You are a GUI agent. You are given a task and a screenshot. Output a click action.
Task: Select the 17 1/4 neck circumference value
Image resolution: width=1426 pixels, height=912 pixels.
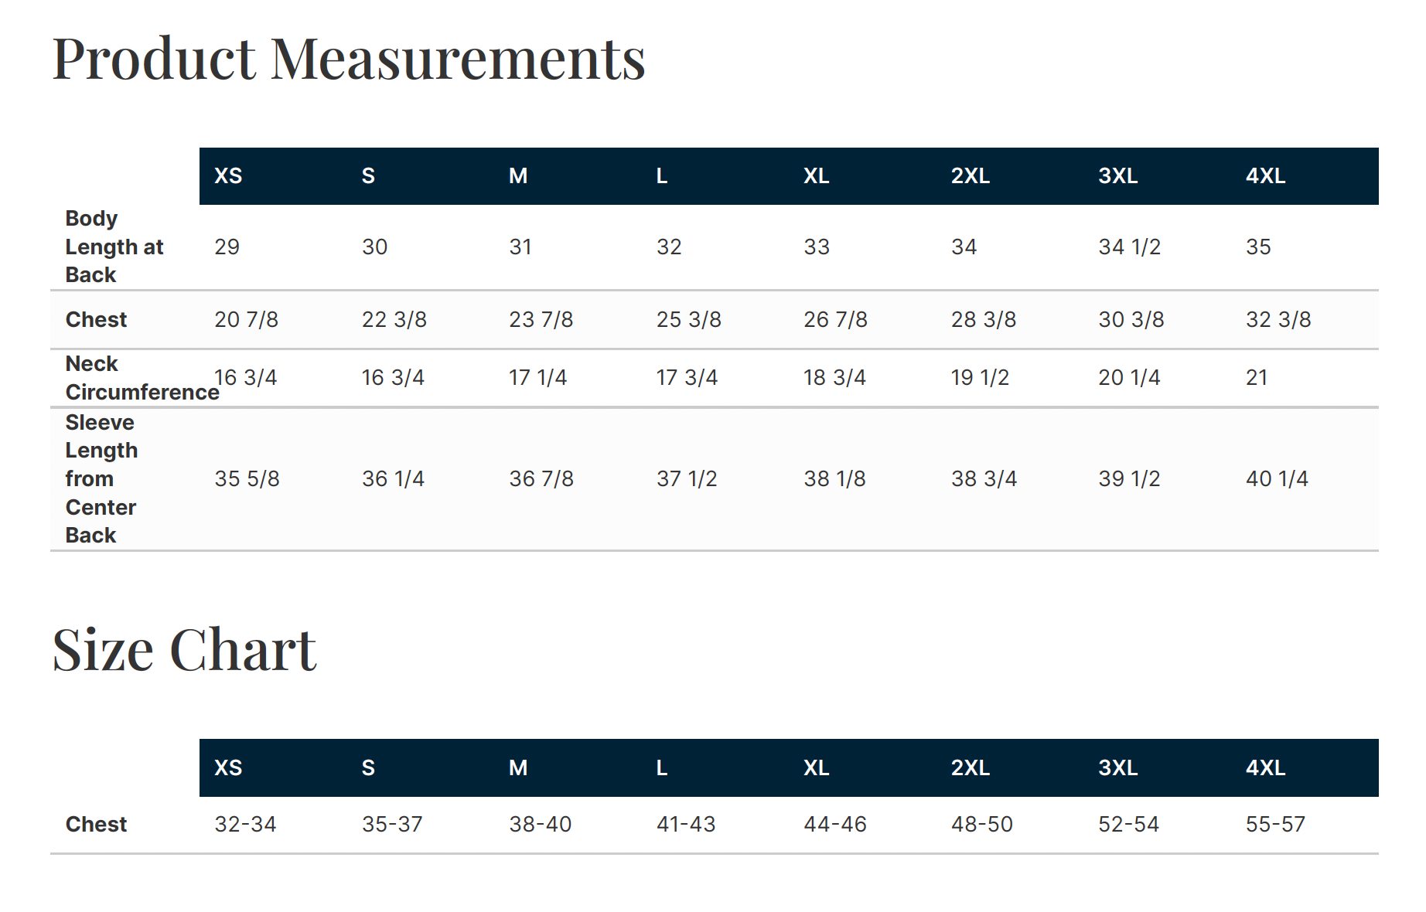[x=537, y=378]
